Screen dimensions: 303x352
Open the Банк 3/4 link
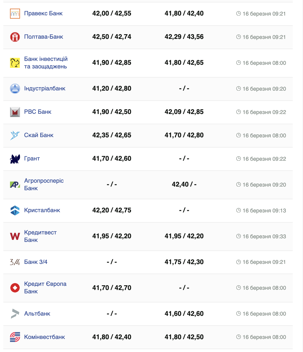click(36, 262)
